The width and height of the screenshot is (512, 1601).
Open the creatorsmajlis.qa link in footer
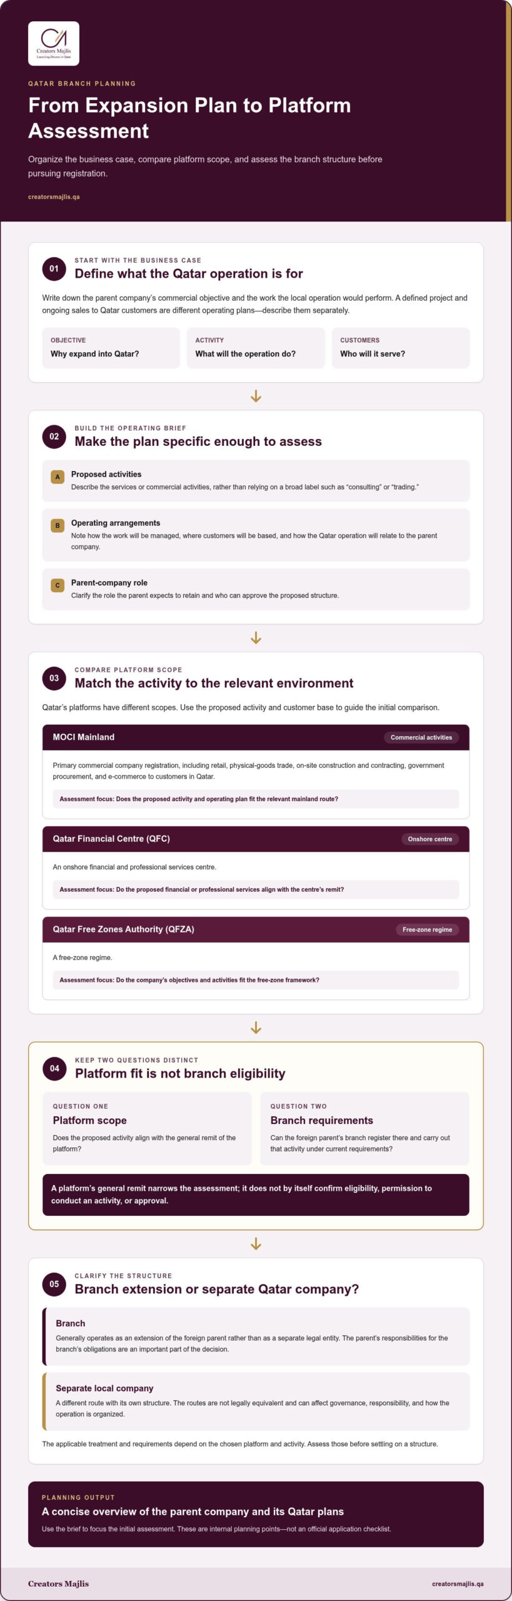pos(458,1584)
